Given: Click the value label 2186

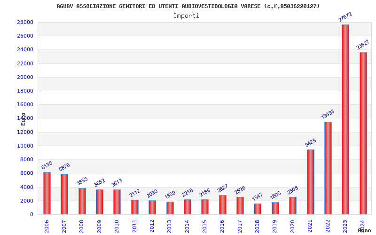Looking at the screenshot, I should click(x=204, y=192).
